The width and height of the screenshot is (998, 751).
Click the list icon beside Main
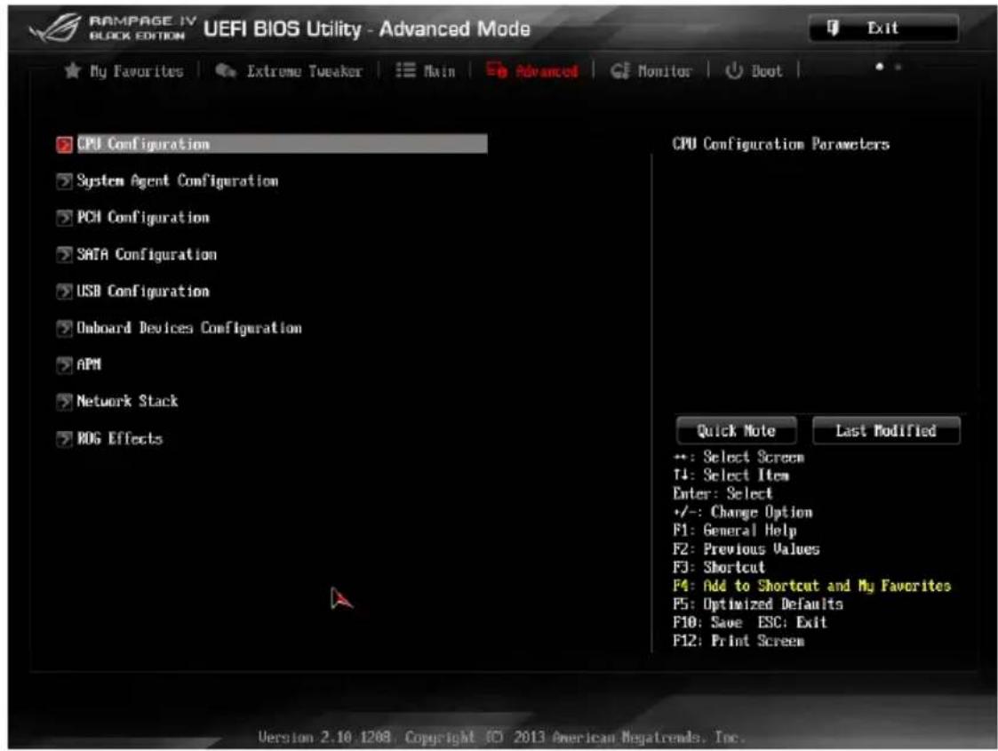(x=405, y=70)
